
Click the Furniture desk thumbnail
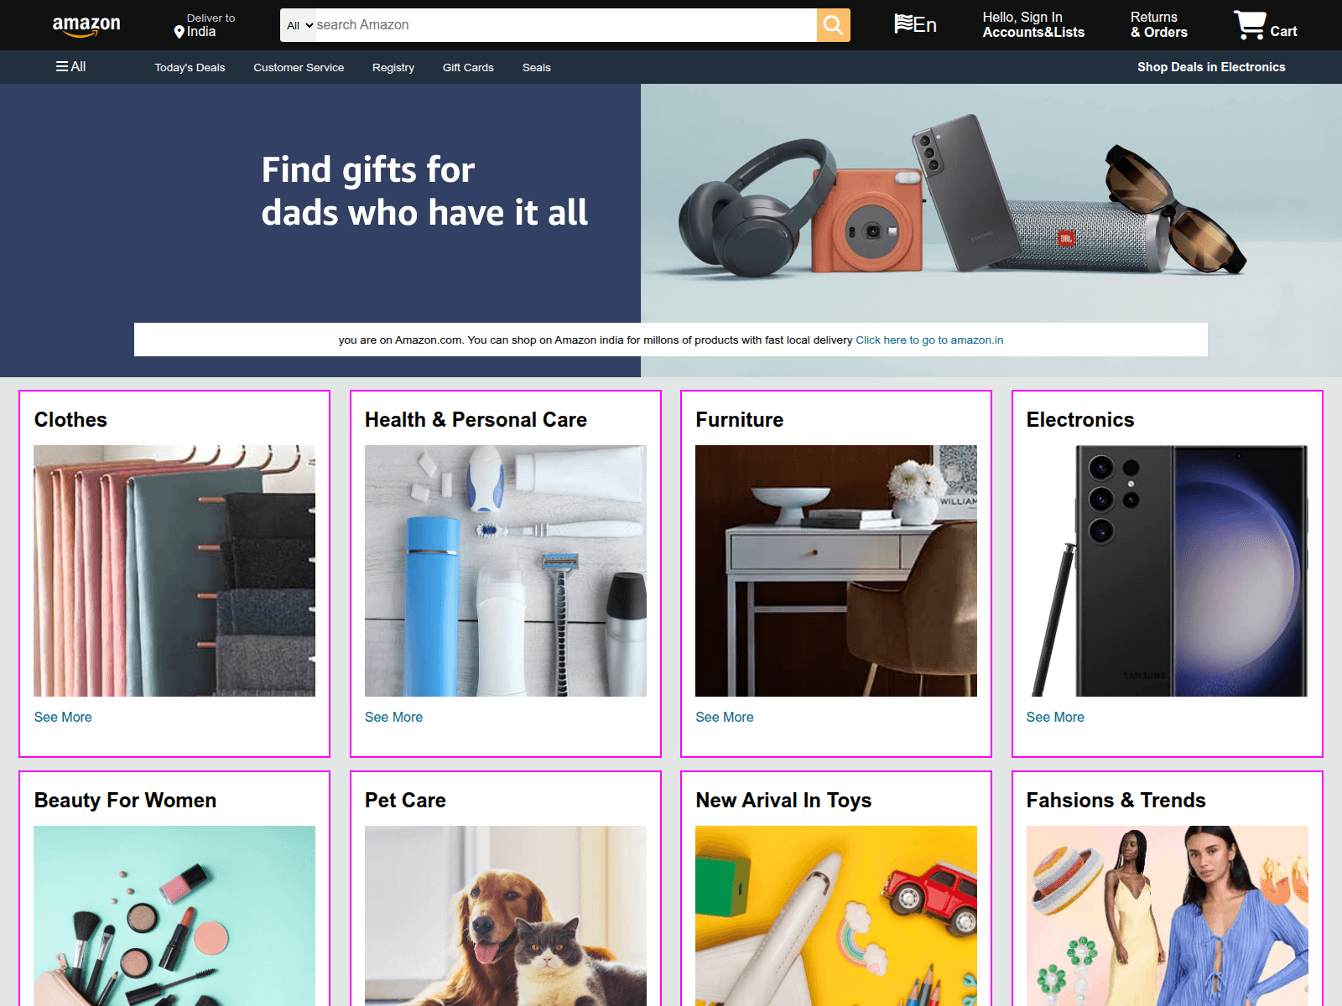pos(836,571)
